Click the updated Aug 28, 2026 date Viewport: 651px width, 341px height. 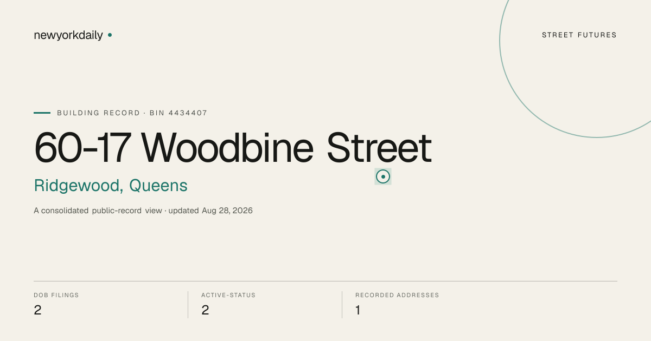tap(210, 211)
